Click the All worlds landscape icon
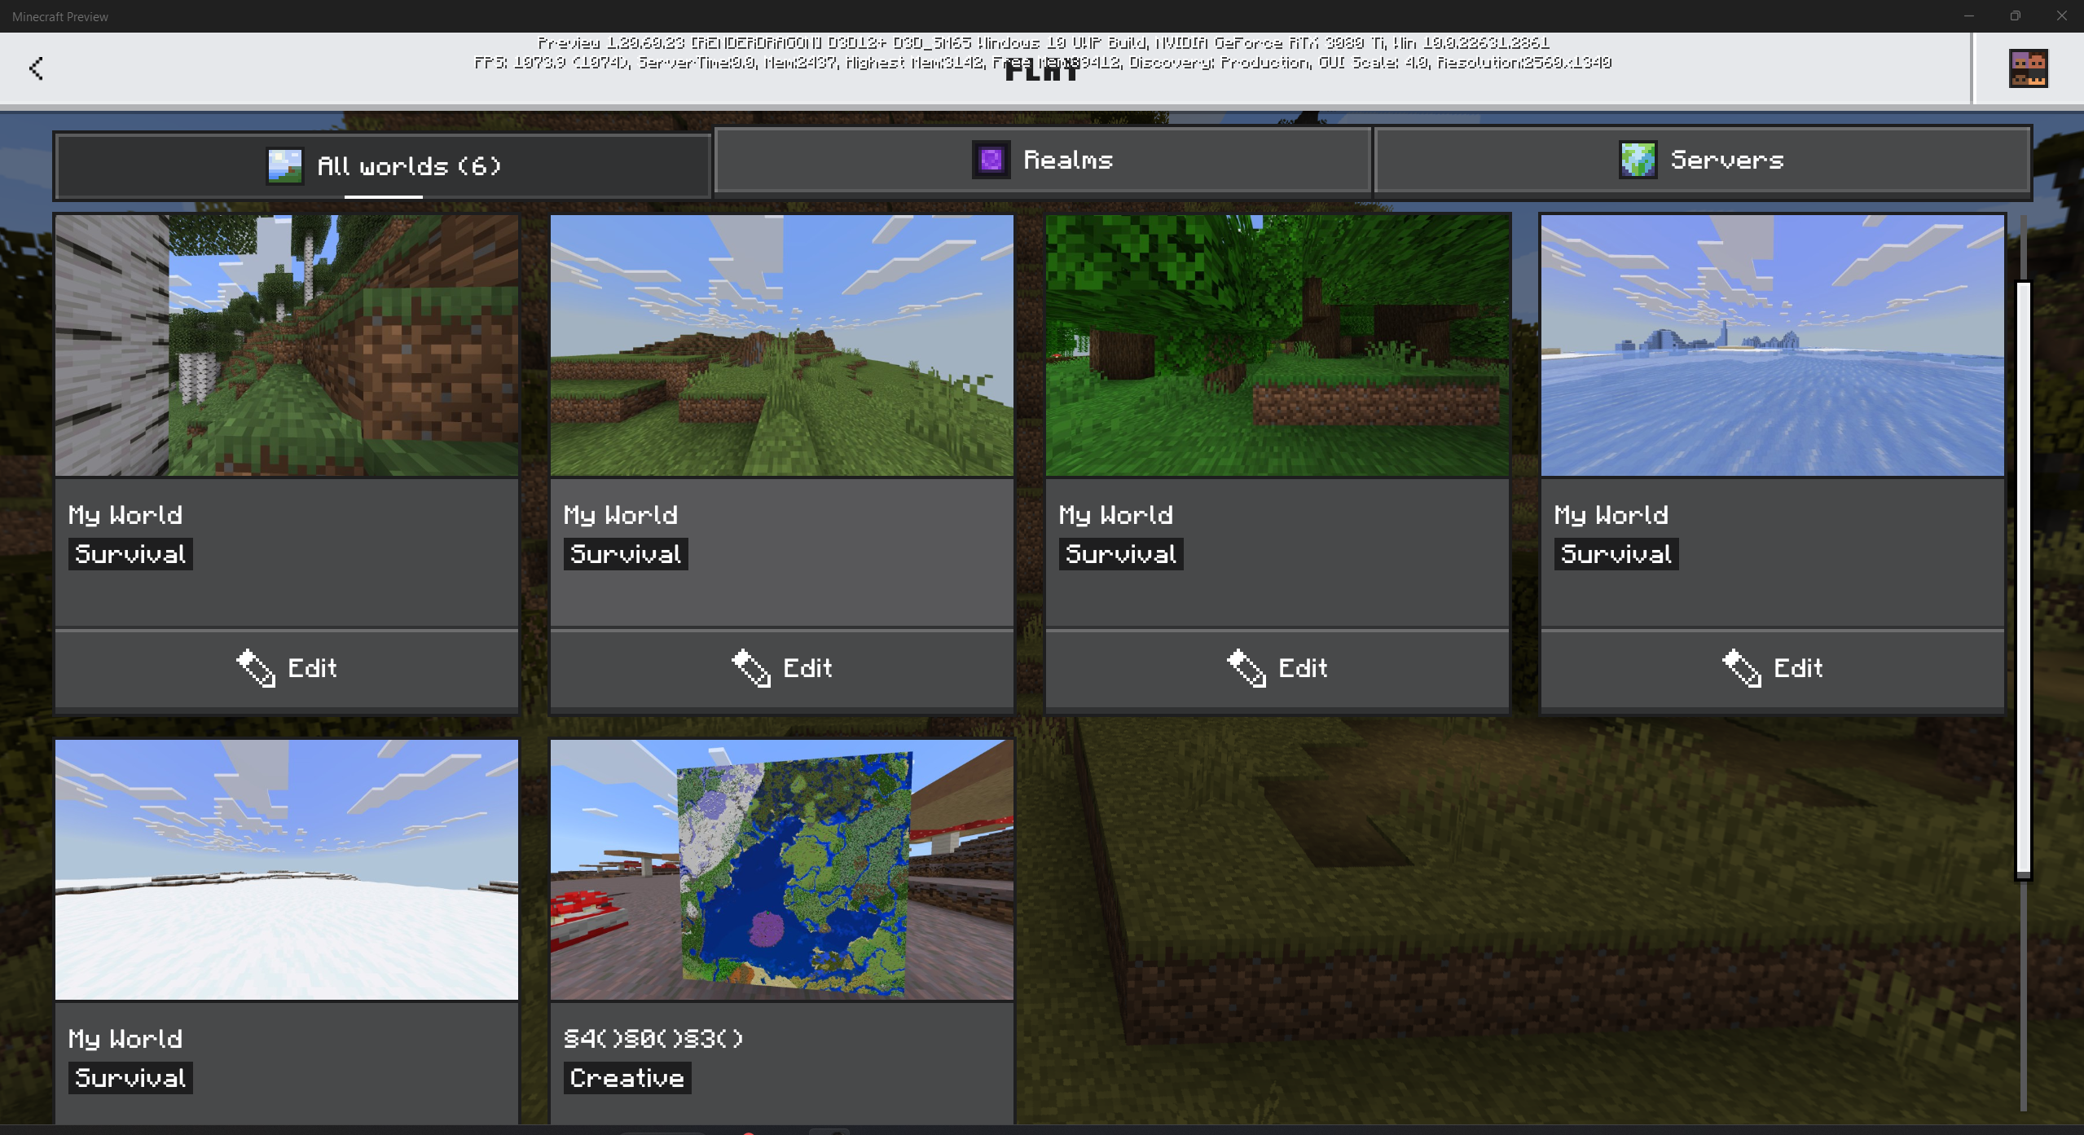The image size is (2084, 1135). pos(285,166)
